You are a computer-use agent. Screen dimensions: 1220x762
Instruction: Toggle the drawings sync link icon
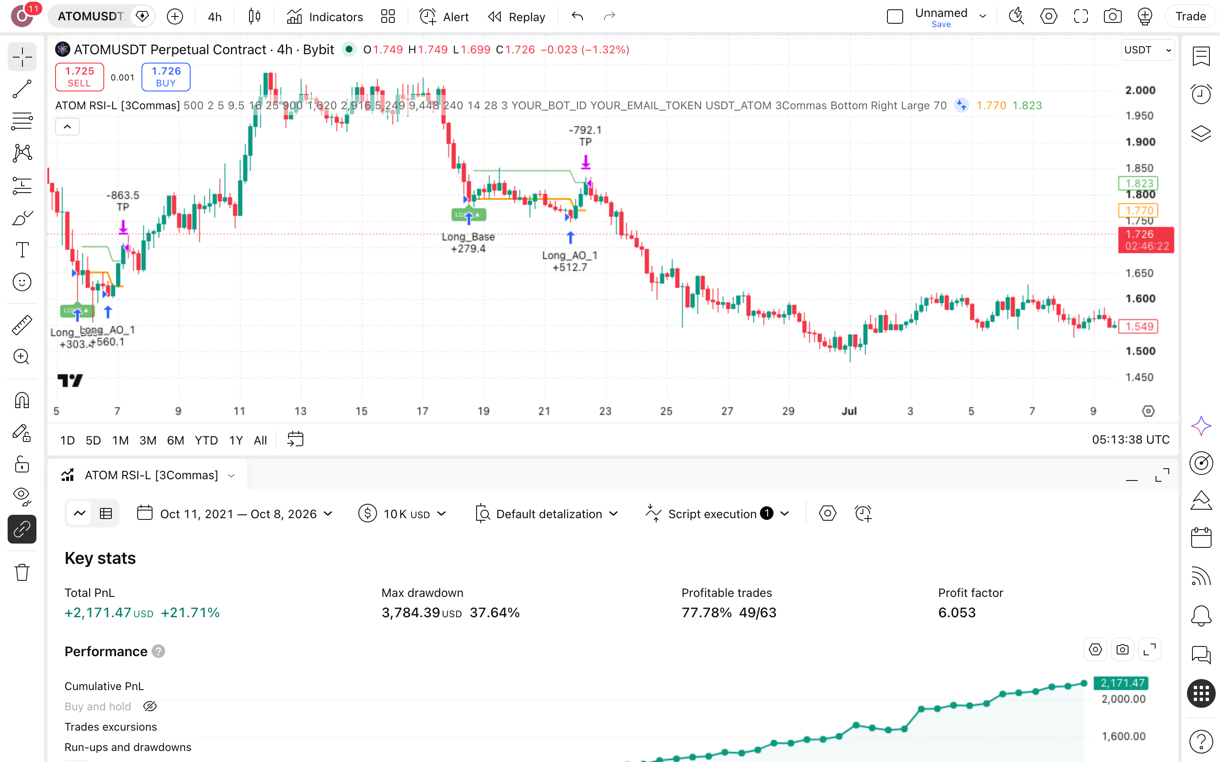[x=22, y=529]
